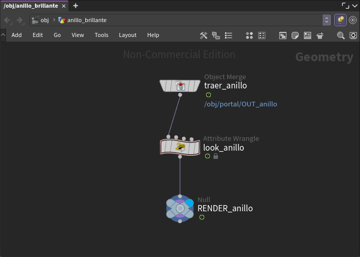Click the input connector of RENDER_anillo
Screen dimensions: 360x257
coord(180,196)
